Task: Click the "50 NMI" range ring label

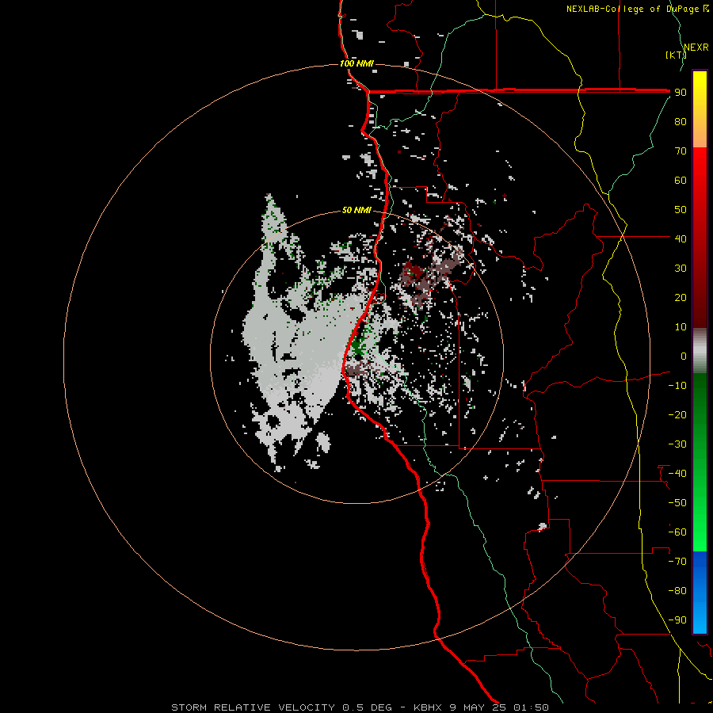Action: (x=356, y=210)
